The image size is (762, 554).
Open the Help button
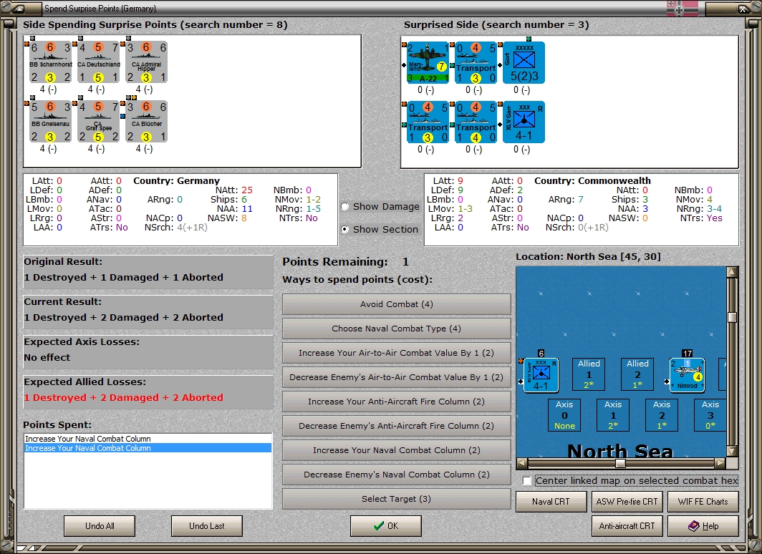click(703, 526)
